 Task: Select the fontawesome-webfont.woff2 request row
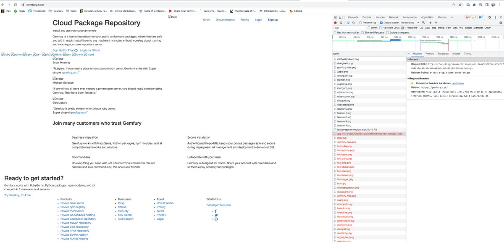[x=369, y=129]
